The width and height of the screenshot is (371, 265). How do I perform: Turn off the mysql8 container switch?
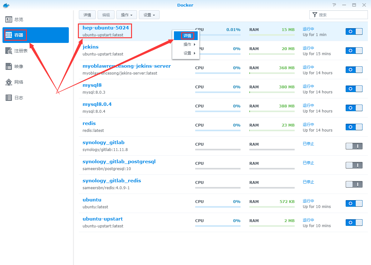coord(354,89)
